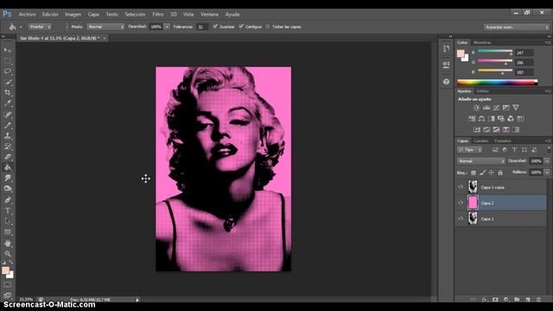Open the Archivo menu
The width and height of the screenshot is (553, 311).
tap(27, 15)
